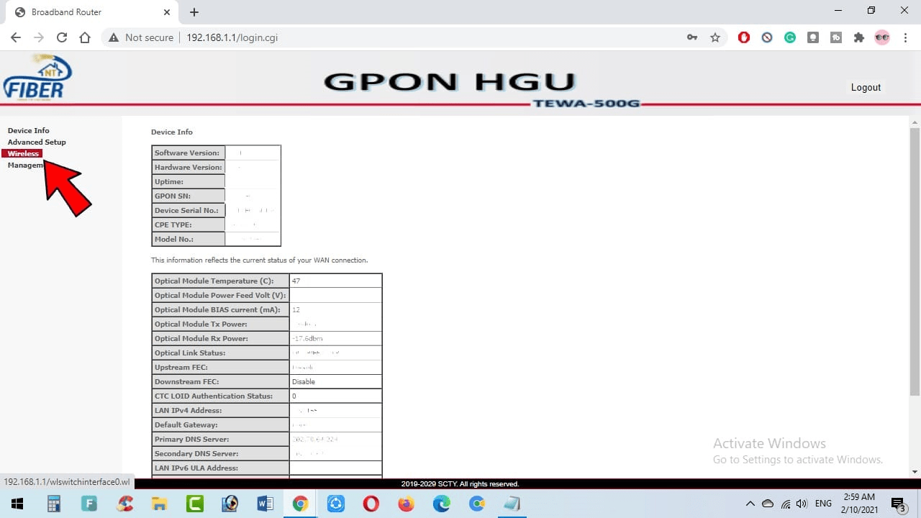The height and width of the screenshot is (518, 921).
Task: Open Microsoft Edge from the taskbar
Action: click(442, 504)
